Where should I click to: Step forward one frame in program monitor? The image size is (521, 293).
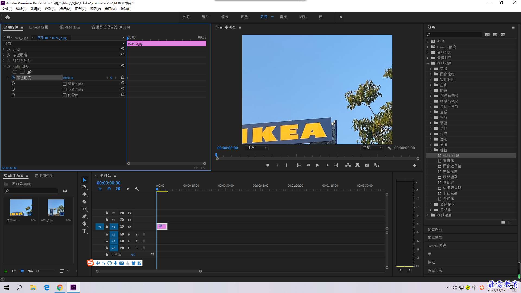pos(327,165)
